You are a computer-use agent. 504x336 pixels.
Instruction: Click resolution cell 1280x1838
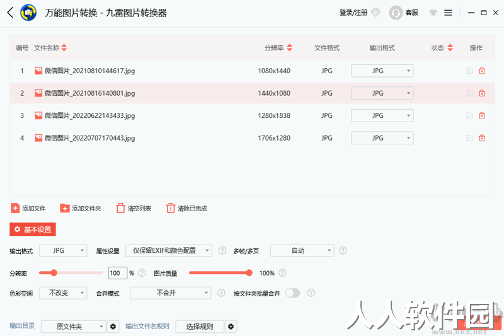point(274,115)
